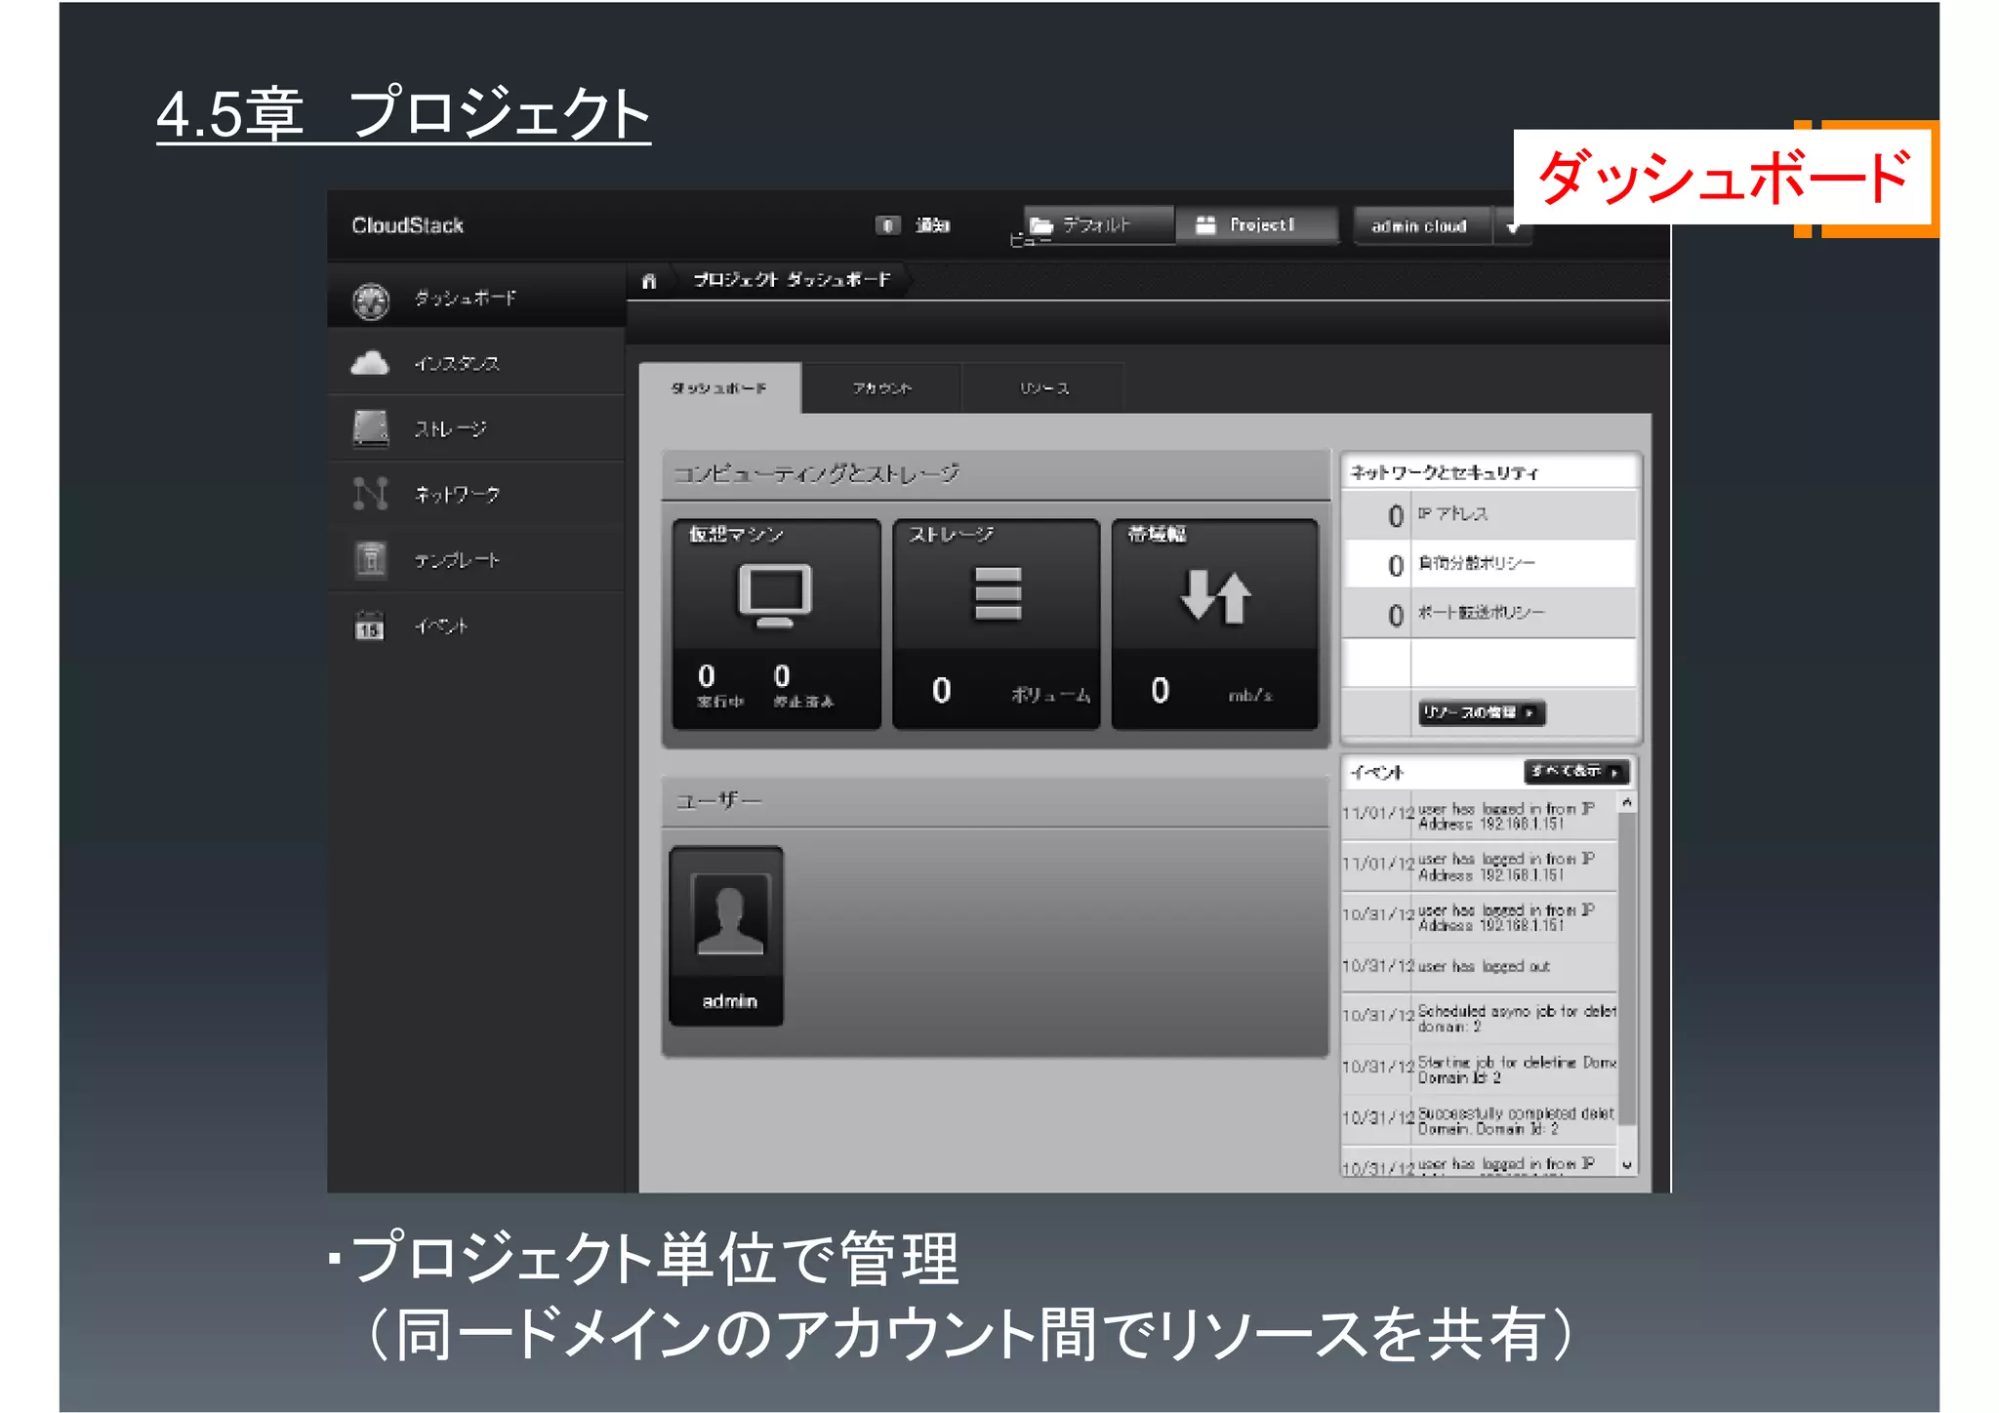Image resolution: width=1999 pixels, height=1413 pixels.
Task: Open the Dashboard globe icon in sidebar
Action: coord(371,301)
